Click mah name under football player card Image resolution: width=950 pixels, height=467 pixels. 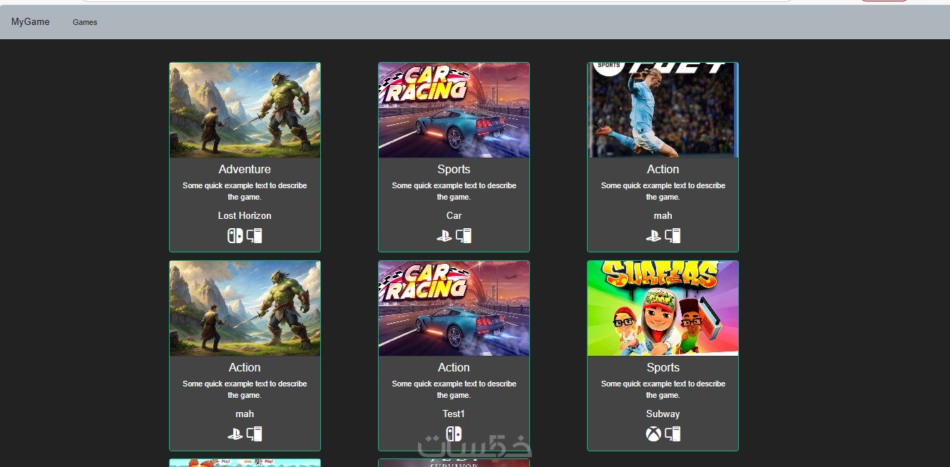coord(663,215)
